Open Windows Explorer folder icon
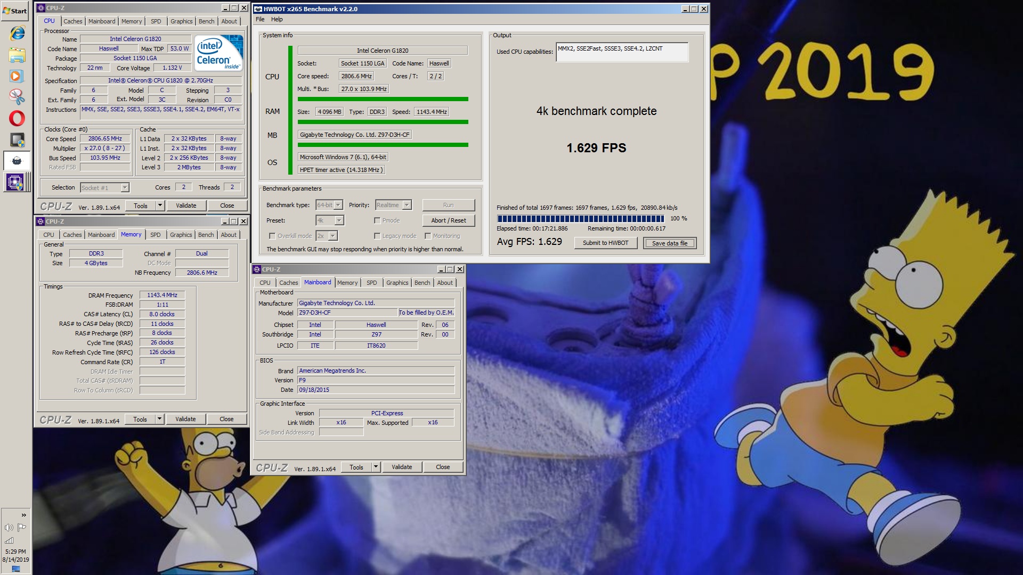This screenshot has width=1023, height=575. pos(17,55)
